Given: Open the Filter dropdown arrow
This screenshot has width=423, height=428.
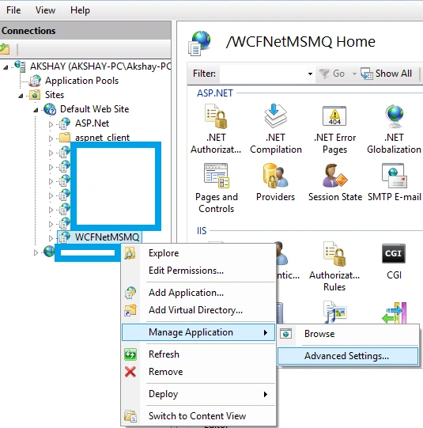Looking at the screenshot, I should click(x=310, y=74).
